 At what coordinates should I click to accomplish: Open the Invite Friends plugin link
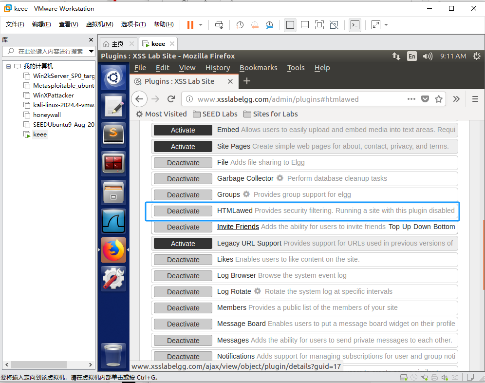point(238,227)
